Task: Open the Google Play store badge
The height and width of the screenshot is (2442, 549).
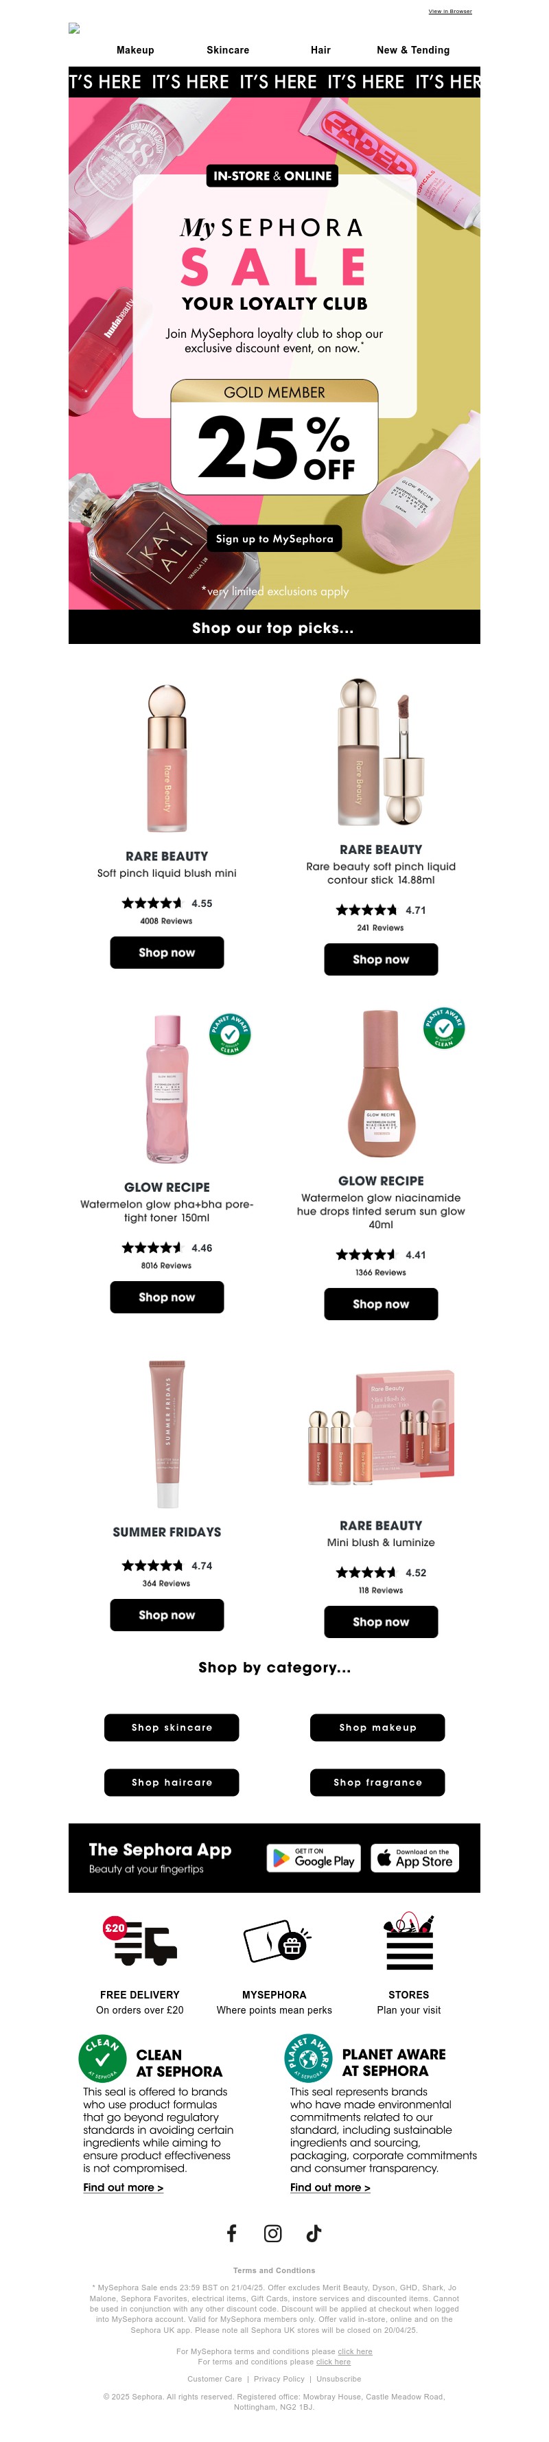Action: 314,1857
